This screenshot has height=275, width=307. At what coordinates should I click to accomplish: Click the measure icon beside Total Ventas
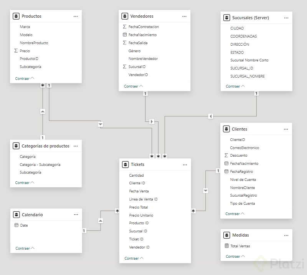click(x=226, y=246)
